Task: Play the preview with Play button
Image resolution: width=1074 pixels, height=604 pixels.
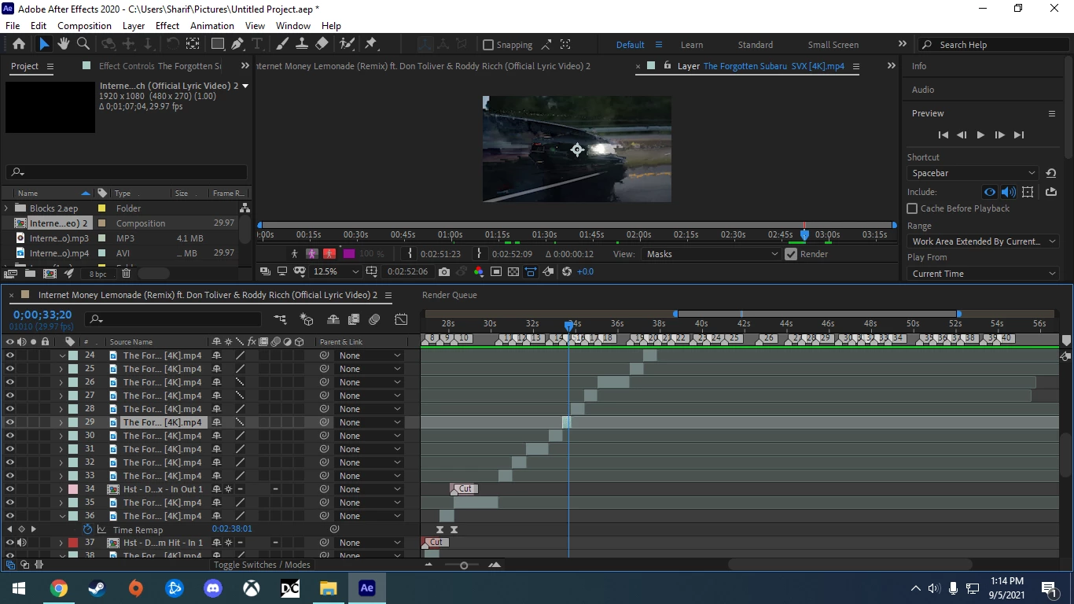Action: tap(980, 135)
